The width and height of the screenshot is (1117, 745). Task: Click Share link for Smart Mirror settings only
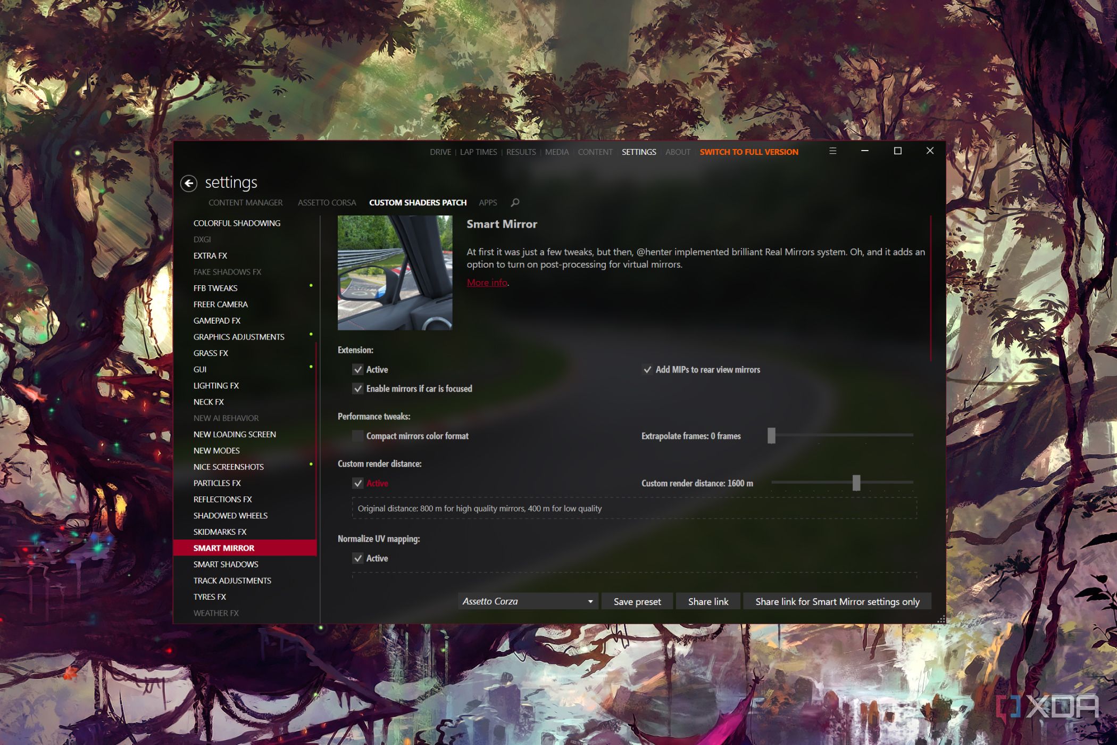click(837, 601)
